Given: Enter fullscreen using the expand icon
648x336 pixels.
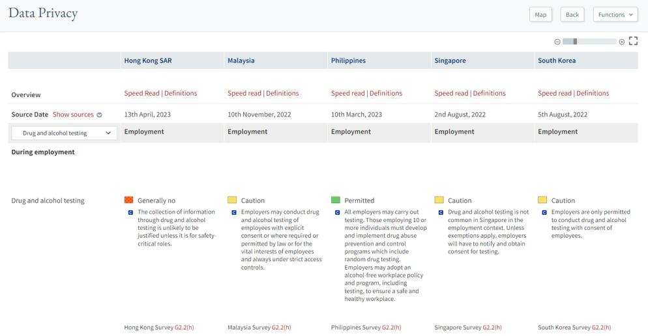Looking at the screenshot, I should click(x=633, y=41).
